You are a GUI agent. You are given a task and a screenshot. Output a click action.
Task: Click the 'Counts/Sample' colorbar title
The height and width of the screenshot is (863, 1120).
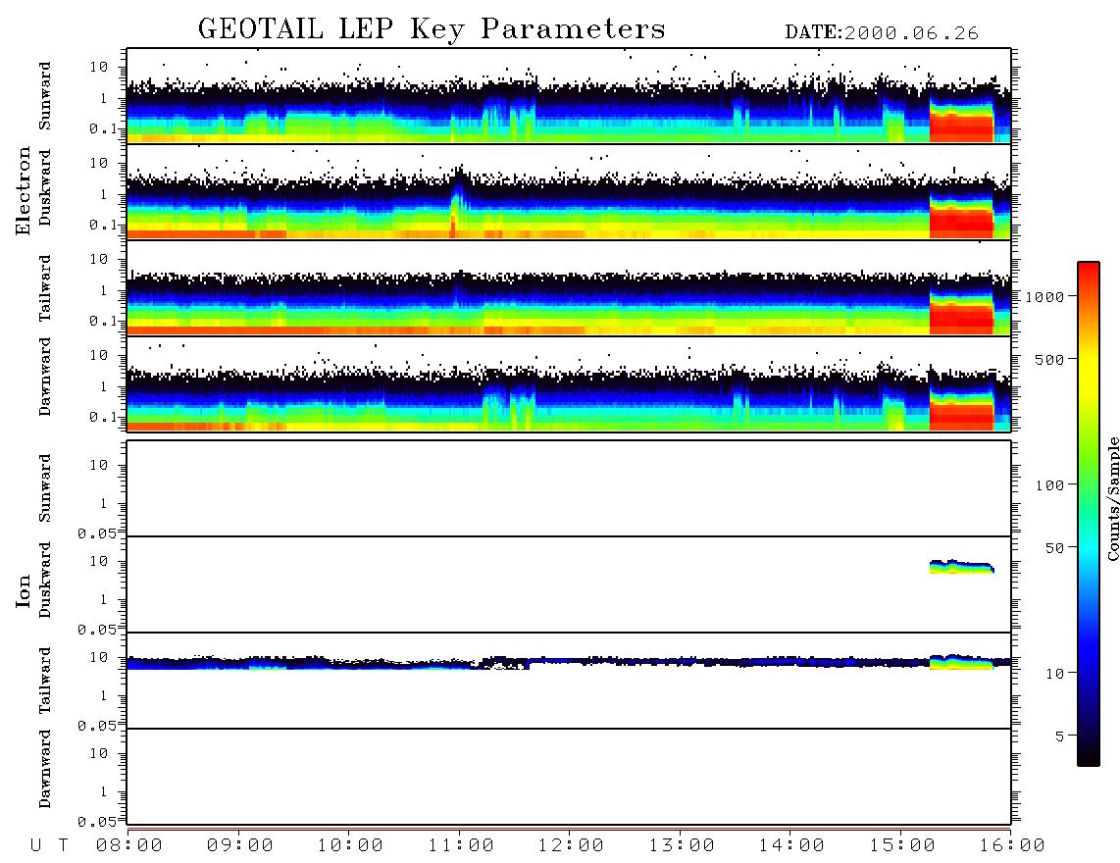click(1112, 498)
